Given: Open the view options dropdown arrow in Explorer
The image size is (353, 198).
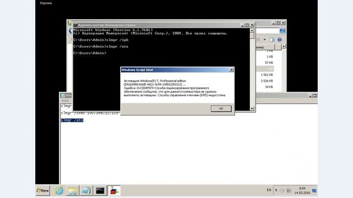Looking at the screenshot, I should pyautogui.click(x=265, y=40).
